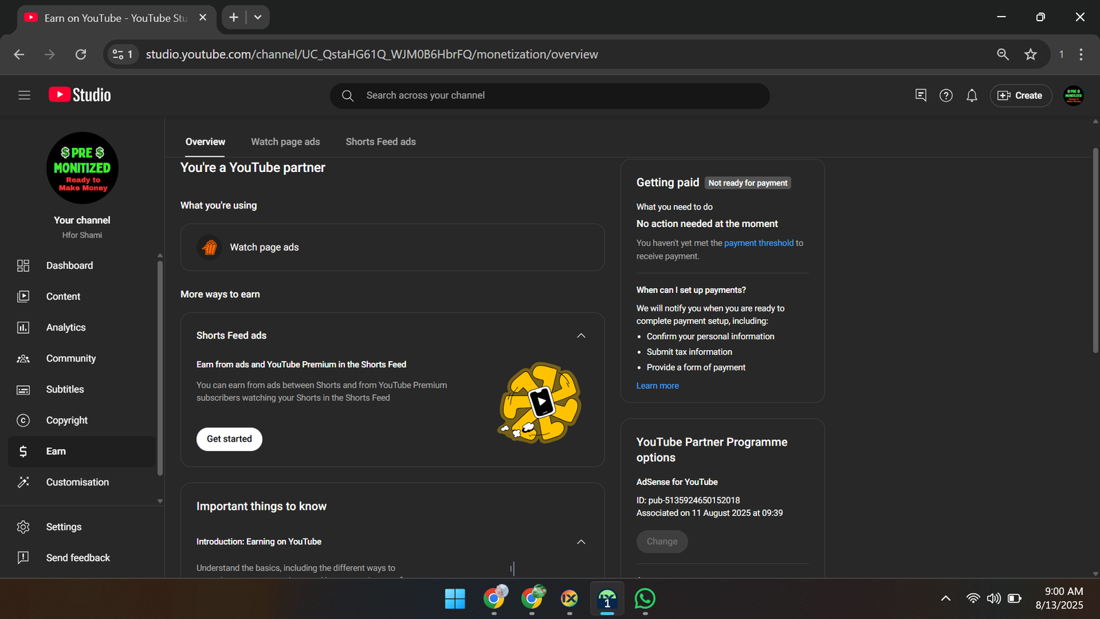Click the Settings gear icon
The height and width of the screenshot is (619, 1100).
(23, 527)
